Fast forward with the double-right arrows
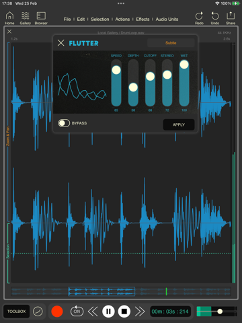The width and height of the screenshot is (242, 323). (x=140, y=312)
